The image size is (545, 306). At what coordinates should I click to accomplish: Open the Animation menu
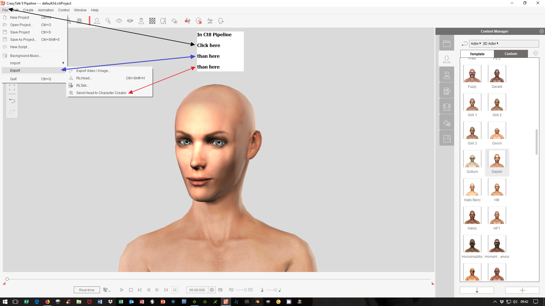pyautogui.click(x=46, y=10)
